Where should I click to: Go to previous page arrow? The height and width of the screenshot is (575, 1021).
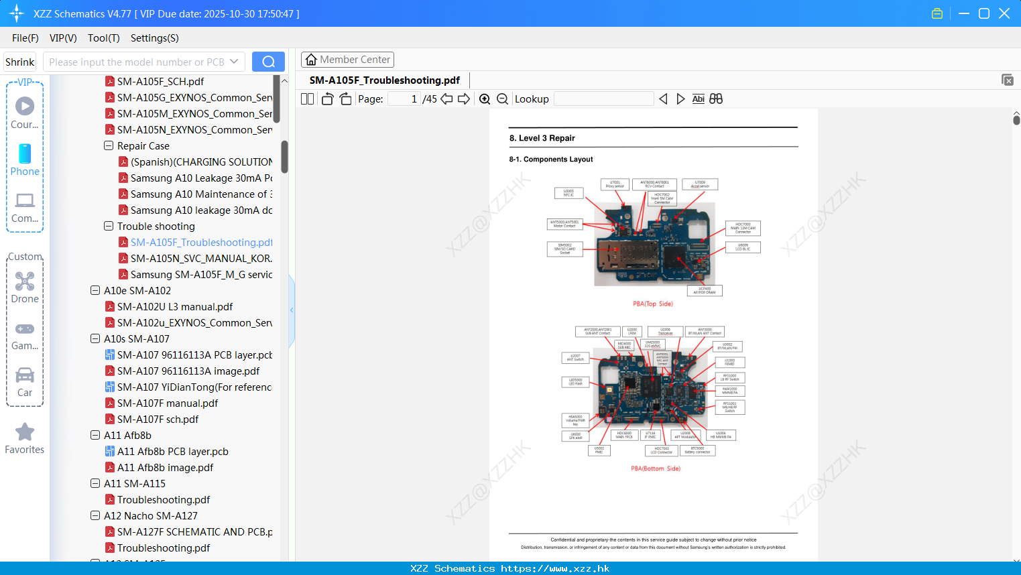(x=446, y=99)
